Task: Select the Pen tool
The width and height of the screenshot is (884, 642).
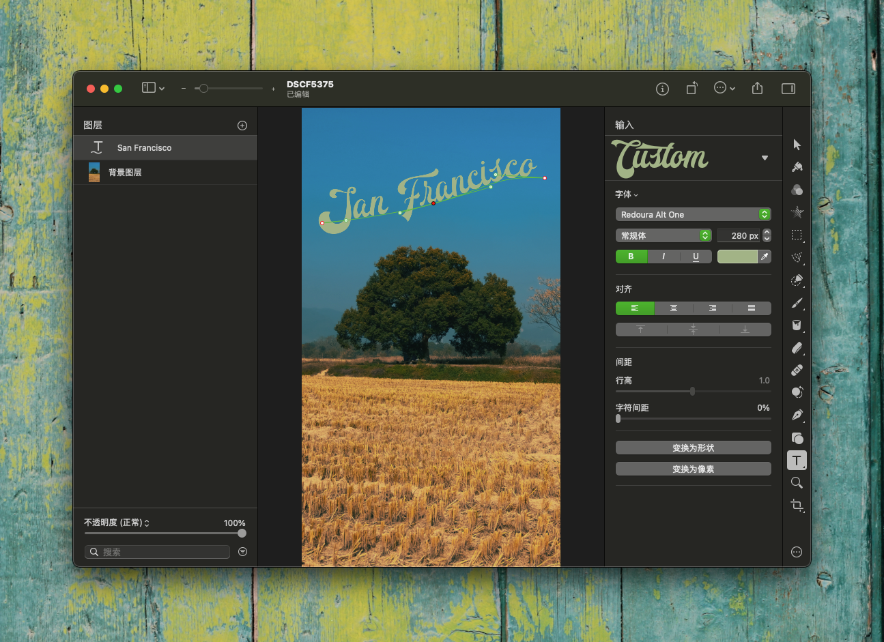Action: [797, 415]
